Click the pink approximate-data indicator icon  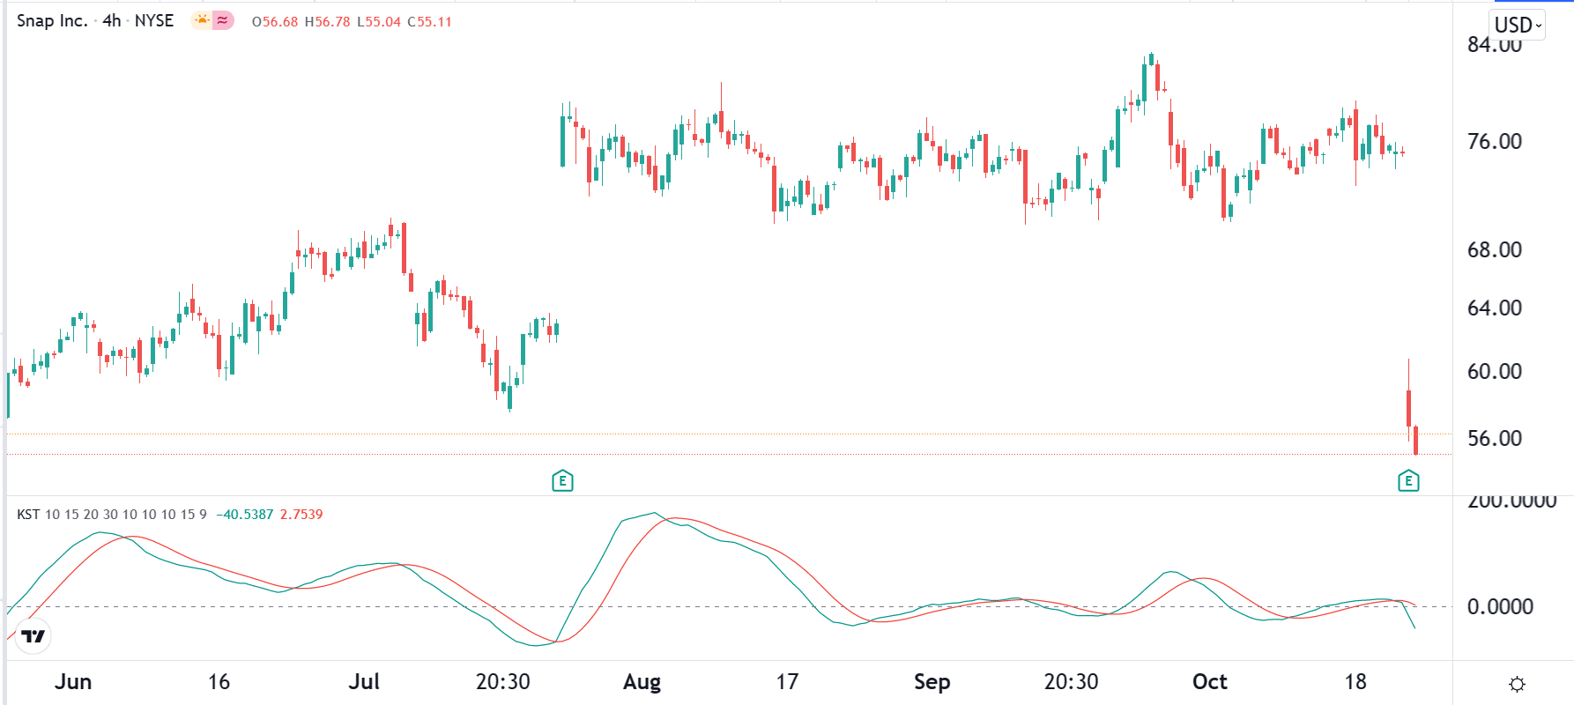coord(224,20)
